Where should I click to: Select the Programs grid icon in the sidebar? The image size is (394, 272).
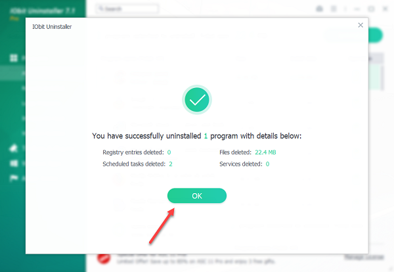(13, 58)
